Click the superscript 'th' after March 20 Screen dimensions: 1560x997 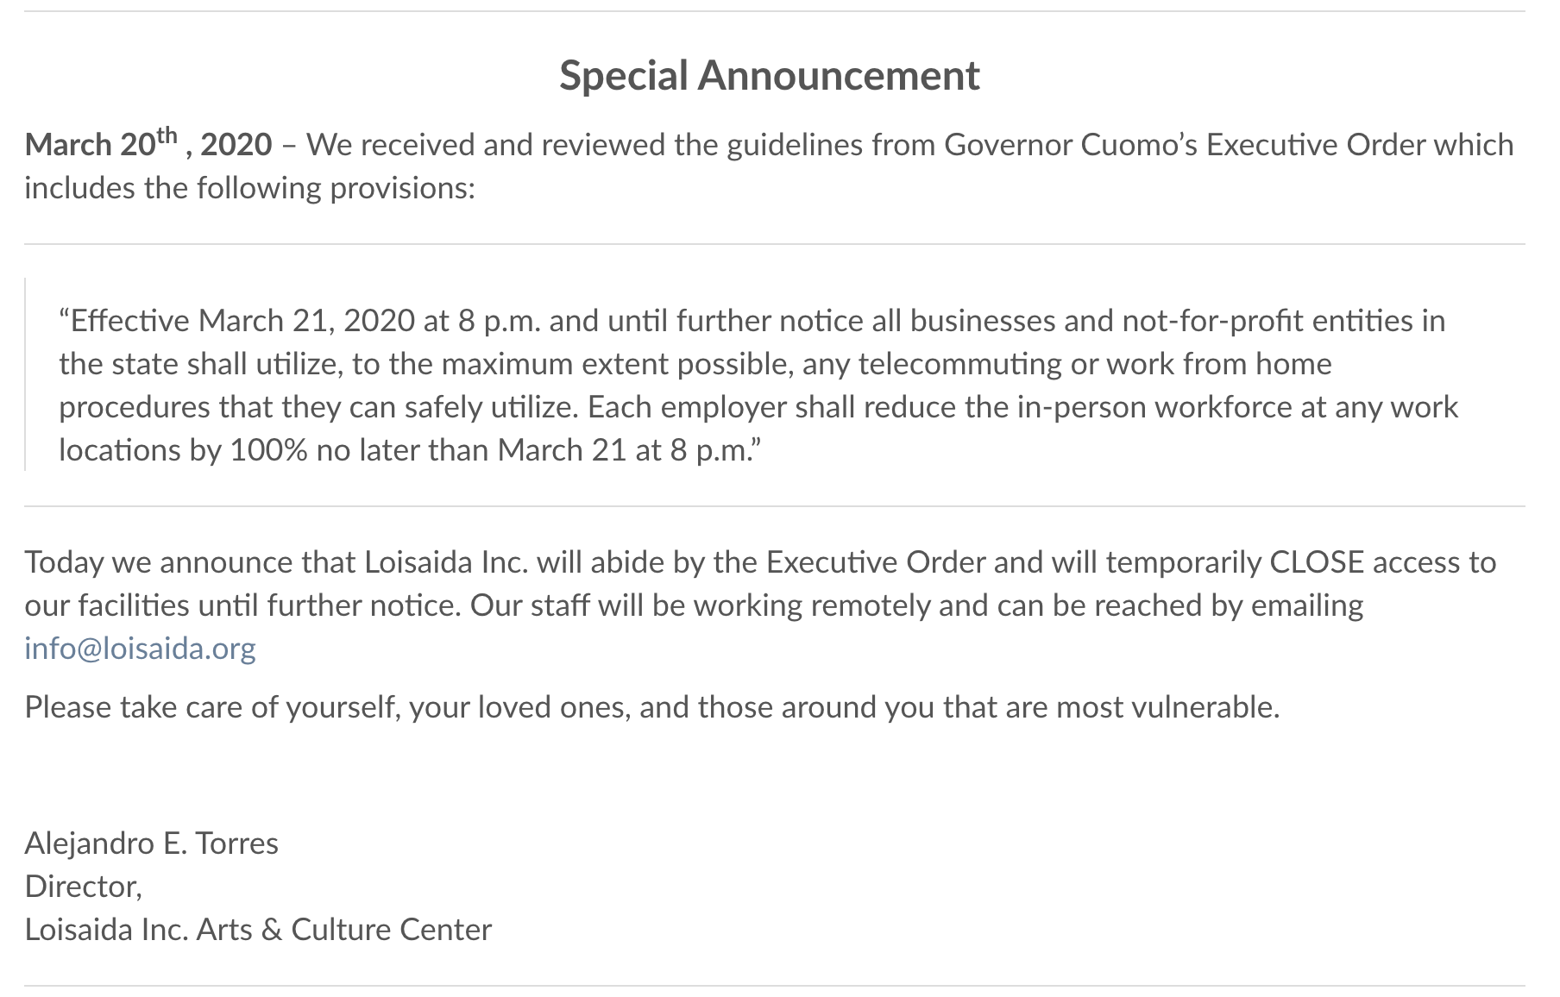(x=167, y=135)
